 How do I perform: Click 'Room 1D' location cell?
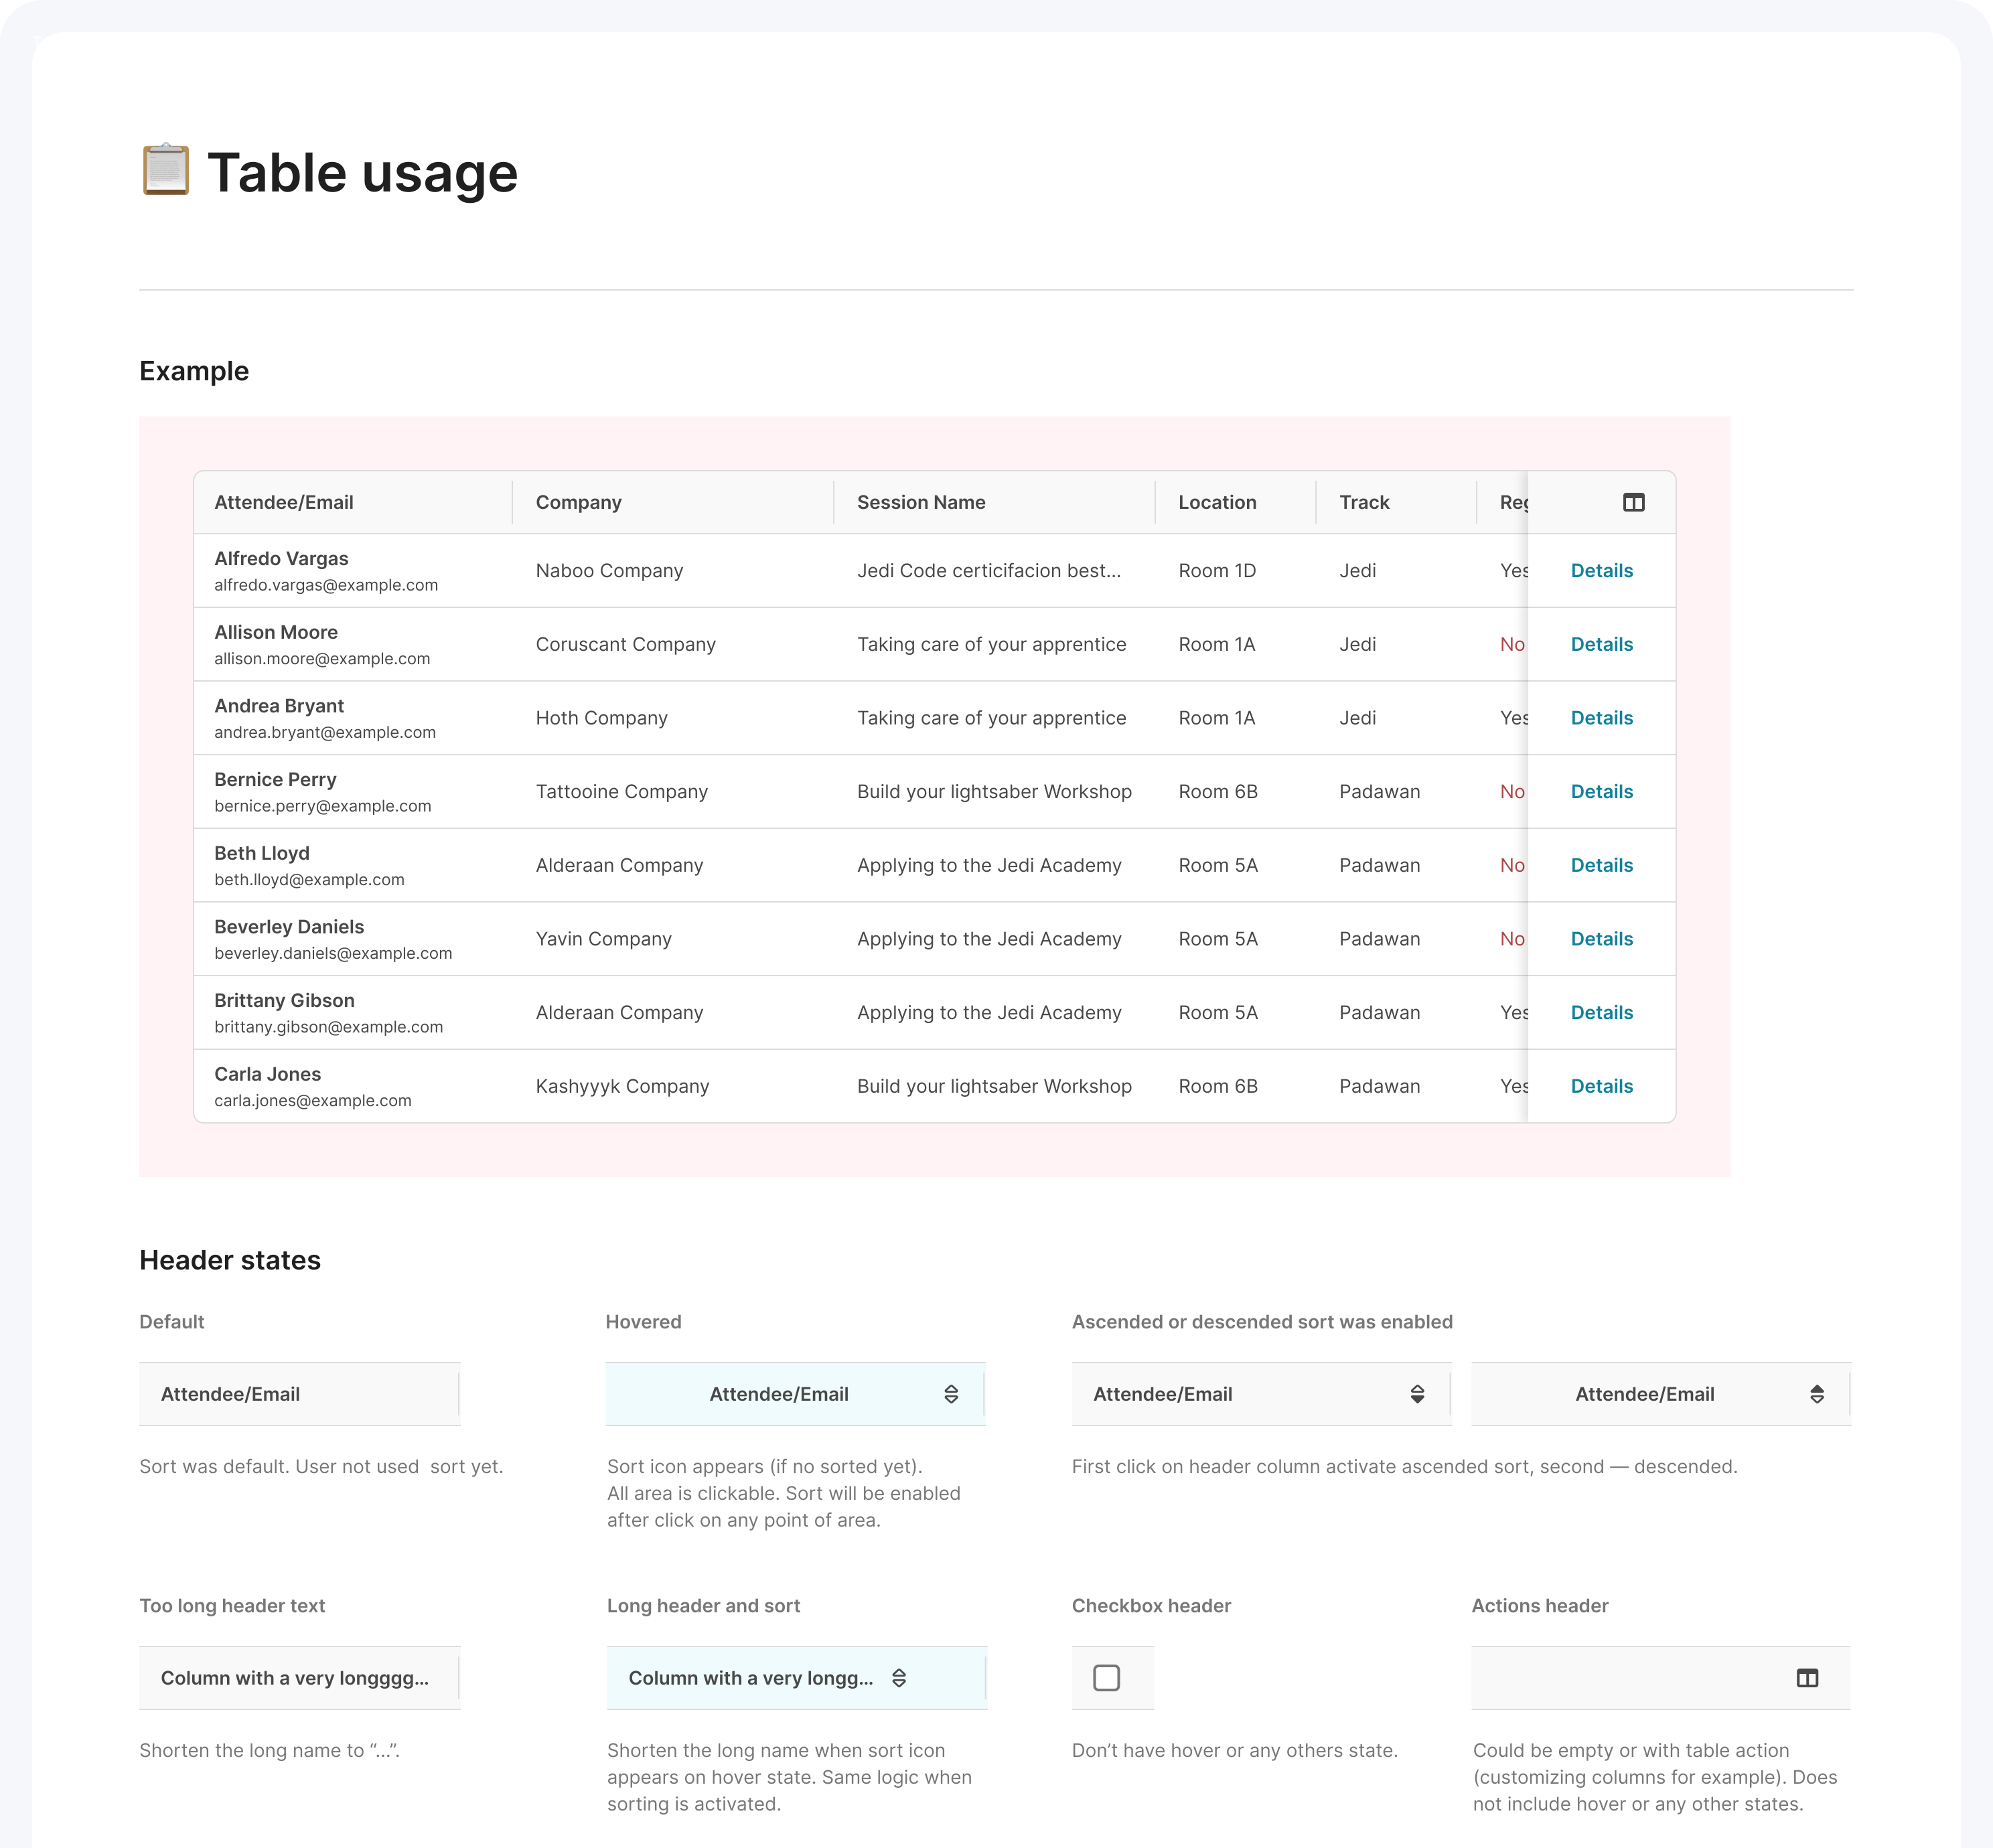click(x=1217, y=571)
